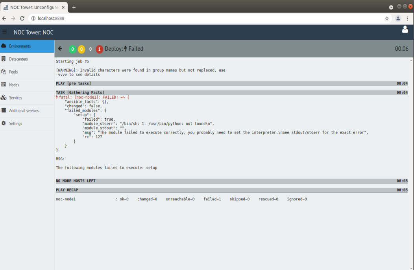414x270 pixels.
Task: Open the Environments menu item
Action: 27,46
